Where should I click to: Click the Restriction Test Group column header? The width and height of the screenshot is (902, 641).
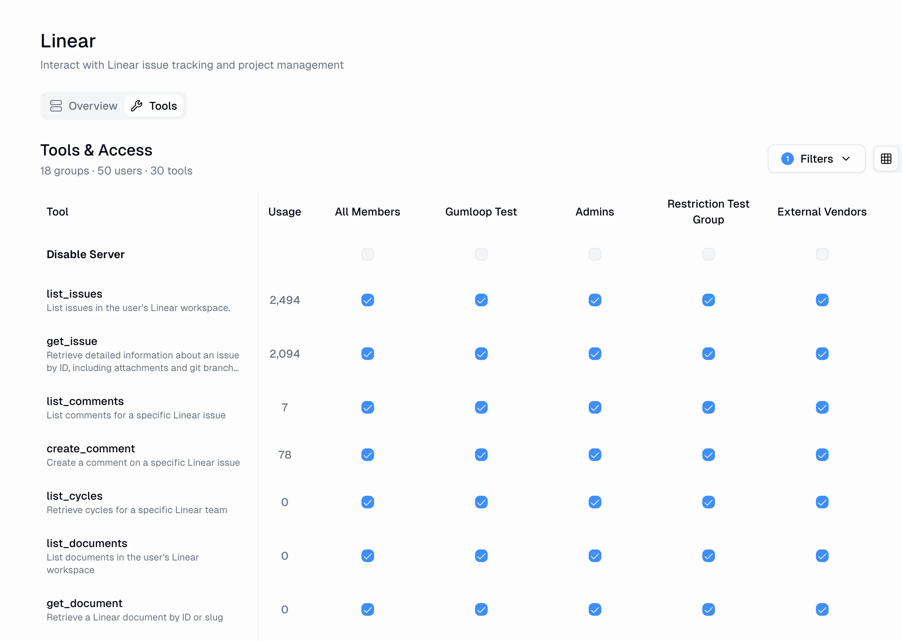[708, 212]
